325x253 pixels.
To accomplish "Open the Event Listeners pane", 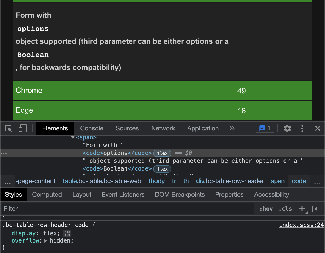I will click(x=123, y=195).
